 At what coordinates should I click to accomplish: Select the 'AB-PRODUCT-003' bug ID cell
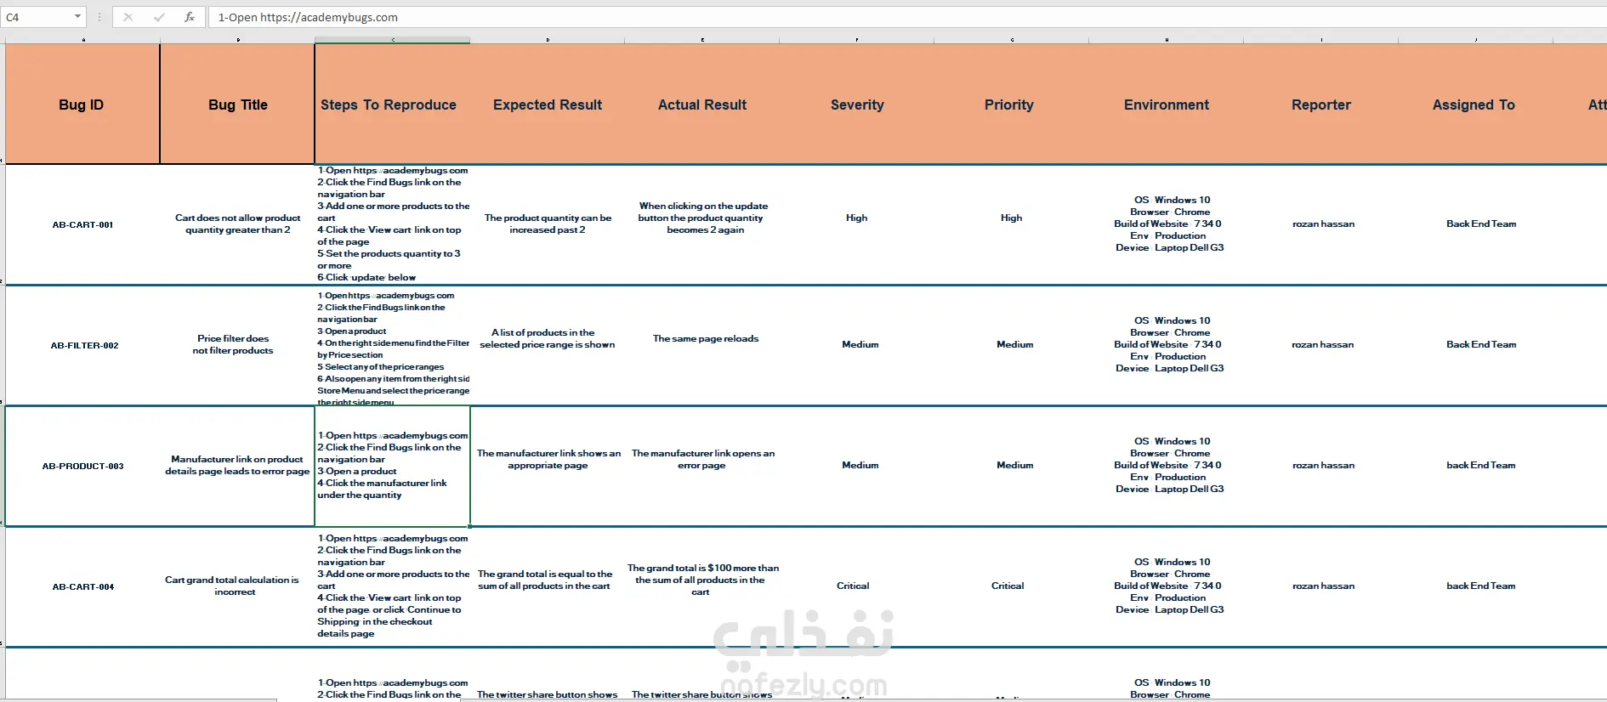[82, 467]
